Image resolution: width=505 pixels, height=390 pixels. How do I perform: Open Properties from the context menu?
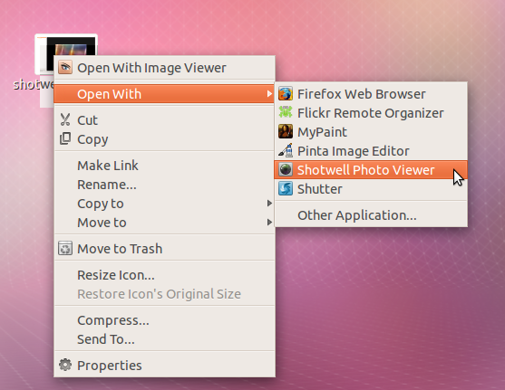click(x=164, y=366)
